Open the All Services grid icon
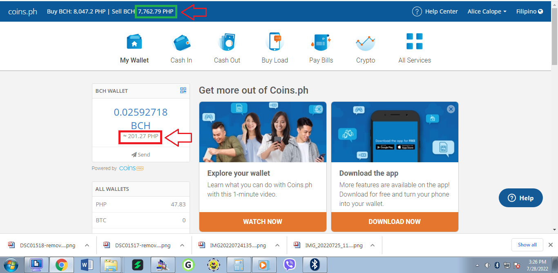558x273 pixels. click(x=415, y=42)
